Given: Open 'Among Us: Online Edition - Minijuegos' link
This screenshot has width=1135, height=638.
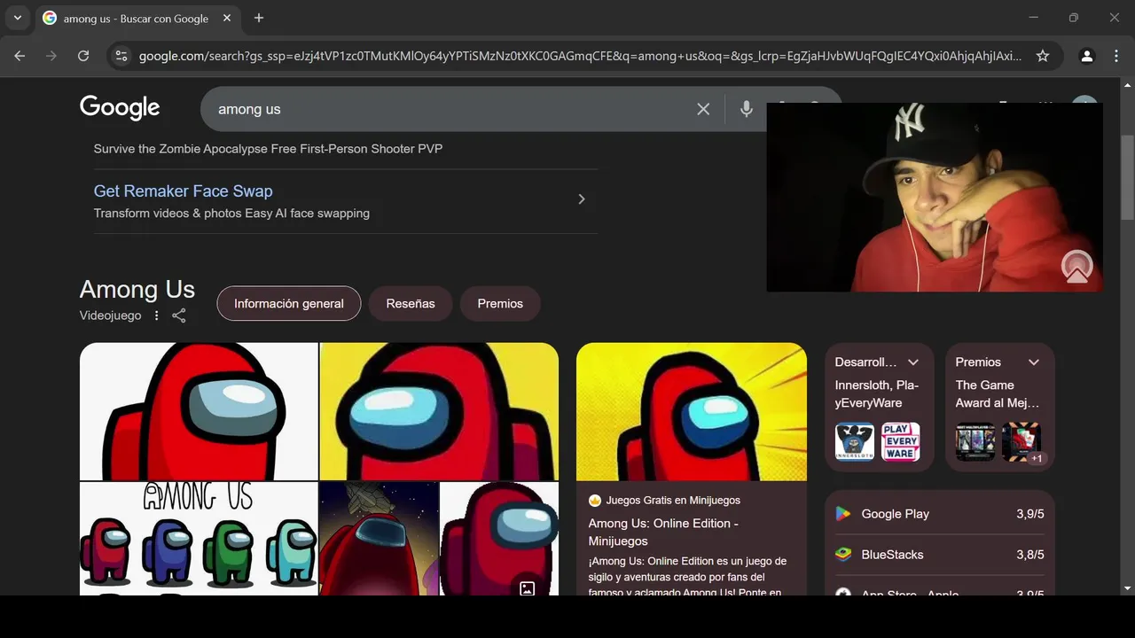Looking at the screenshot, I should [x=663, y=532].
